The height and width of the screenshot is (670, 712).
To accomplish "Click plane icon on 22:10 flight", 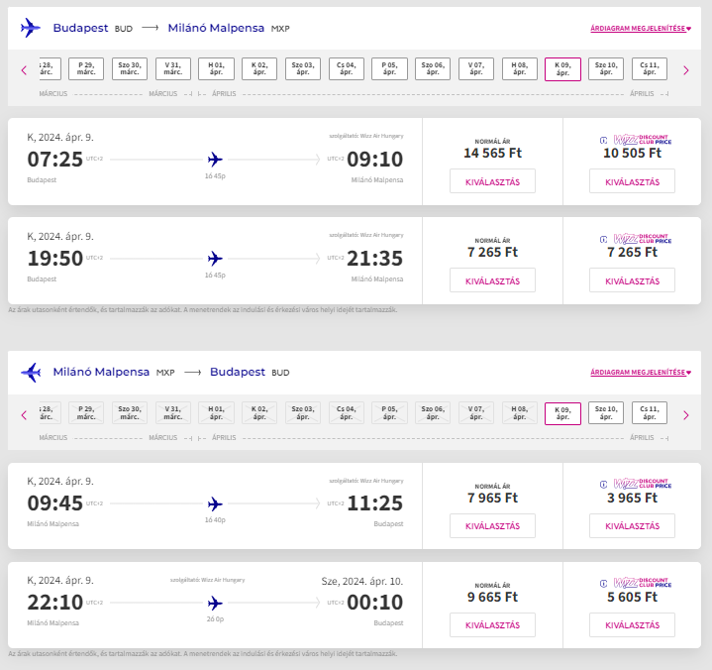I will pyautogui.click(x=215, y=603).
